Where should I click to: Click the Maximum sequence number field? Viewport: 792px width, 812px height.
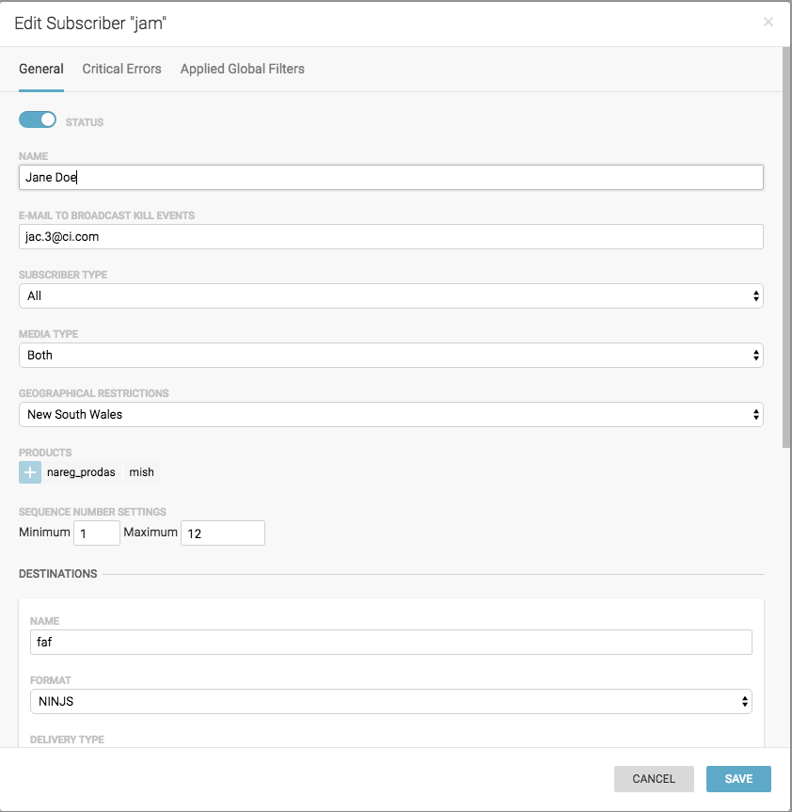coord(222,533)
